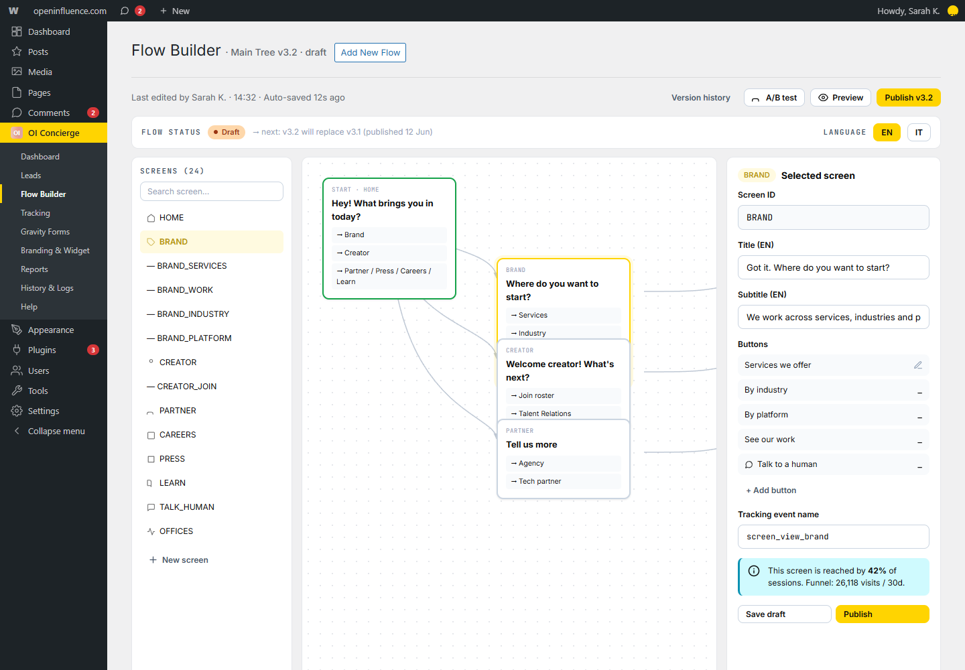Click the tag icon beside BRAND screen
The height and width of the screenshot is (670, 965).
(151, 242)
